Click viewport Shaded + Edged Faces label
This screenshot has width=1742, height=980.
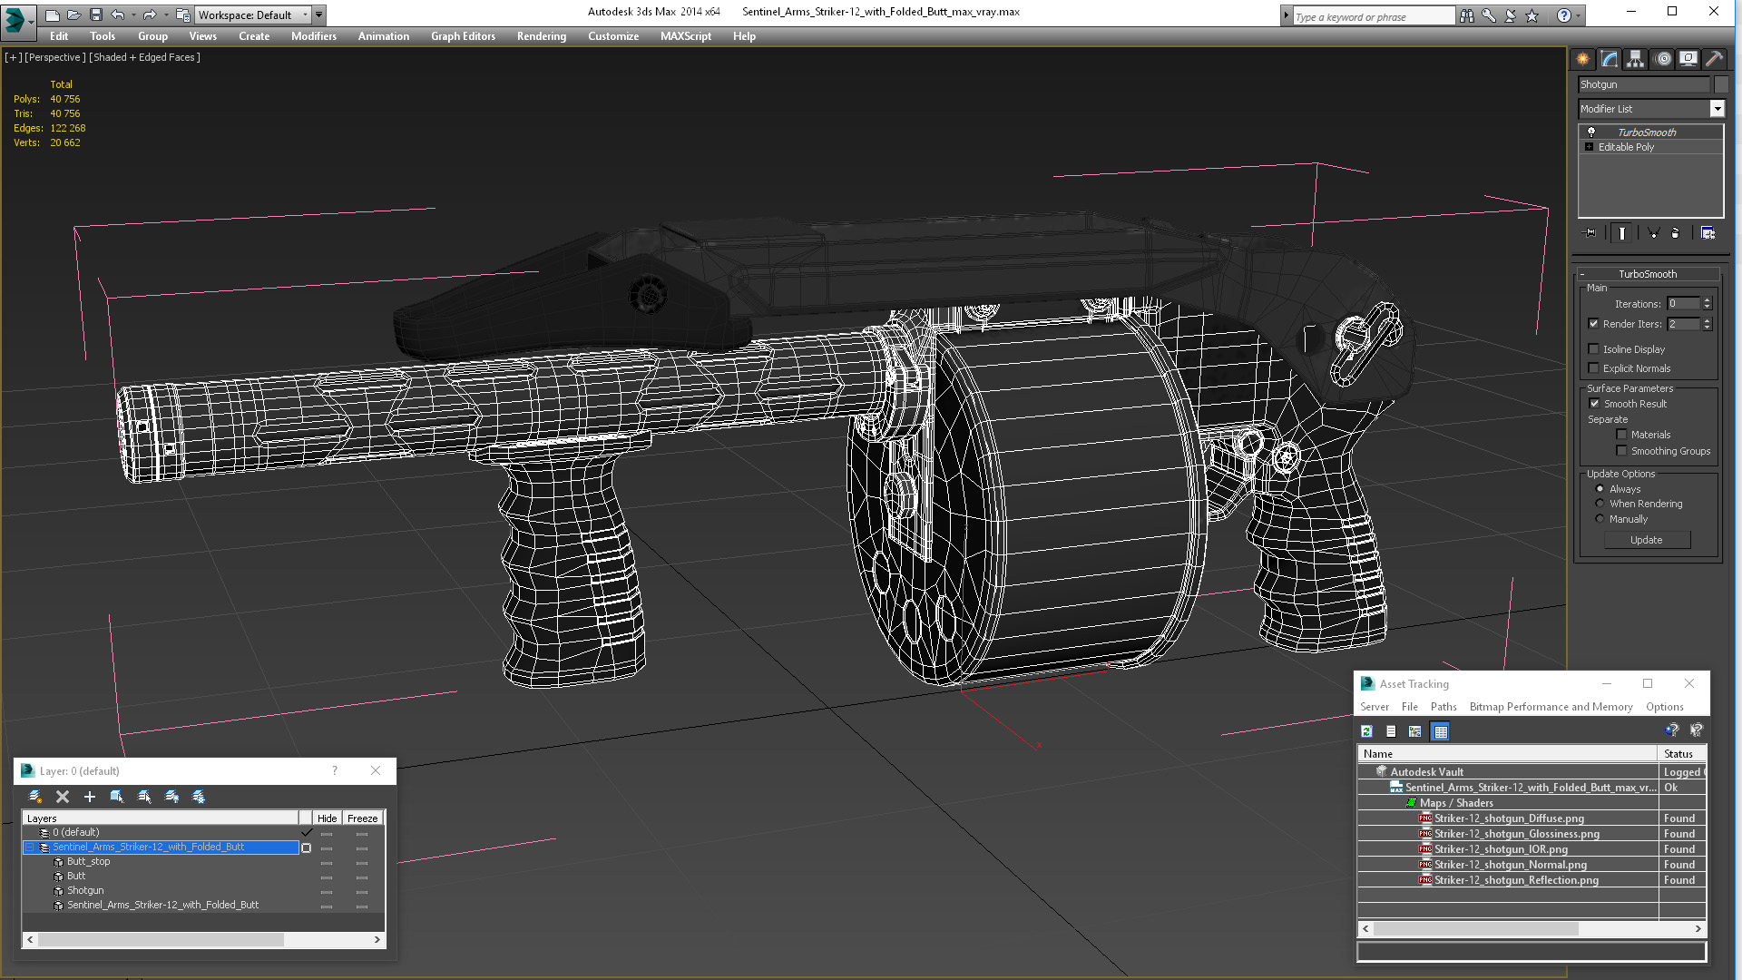[x=145, y=57]
